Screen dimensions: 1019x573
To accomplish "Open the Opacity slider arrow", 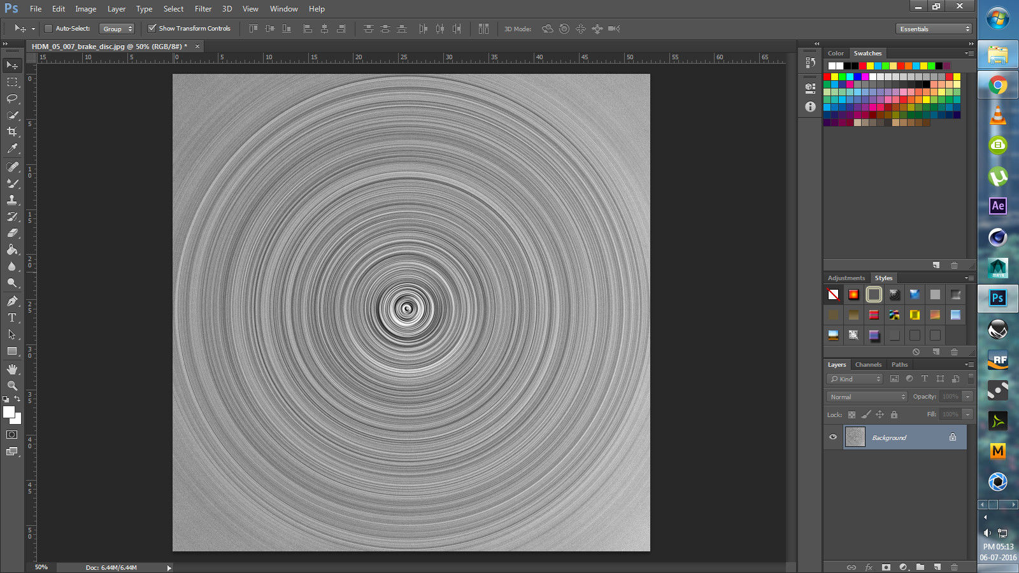I will pyautogui.click(x=967, y=397).
